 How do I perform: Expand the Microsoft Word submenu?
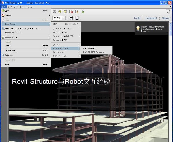[66, 48]
